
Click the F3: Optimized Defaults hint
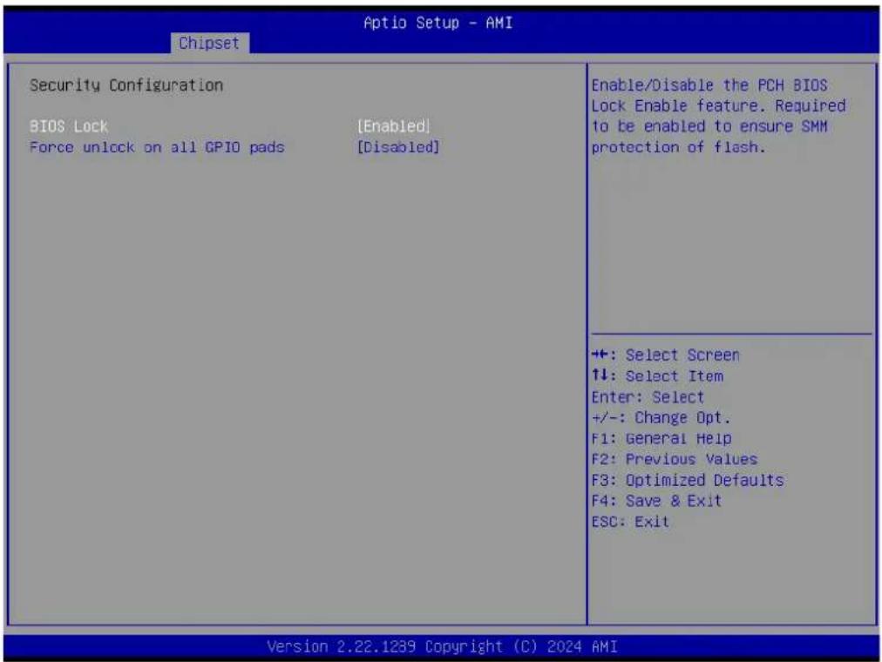[688, 480]
